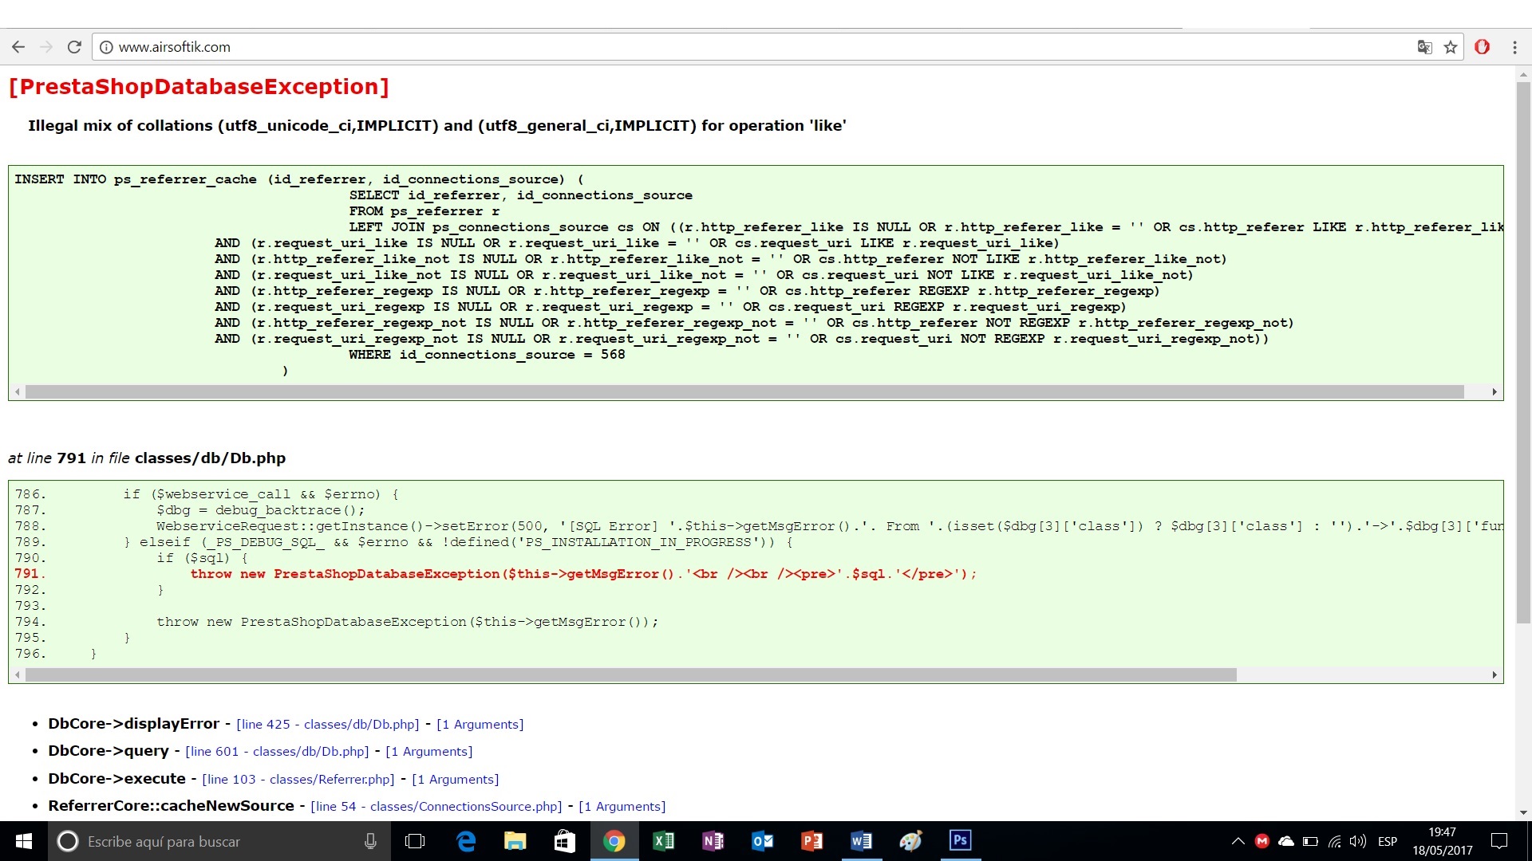Expand arguments for DbCore->displayError

480,725
